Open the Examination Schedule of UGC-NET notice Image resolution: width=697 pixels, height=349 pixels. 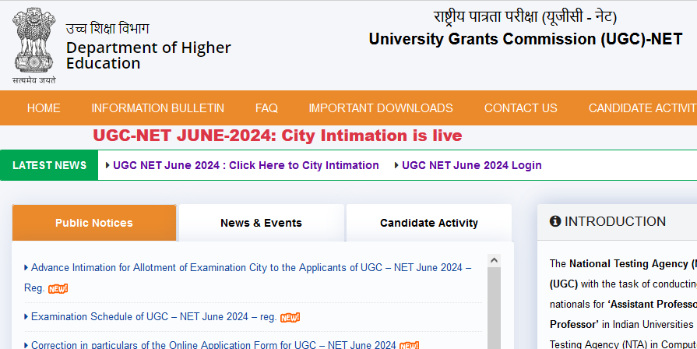[x=153, y=316]
